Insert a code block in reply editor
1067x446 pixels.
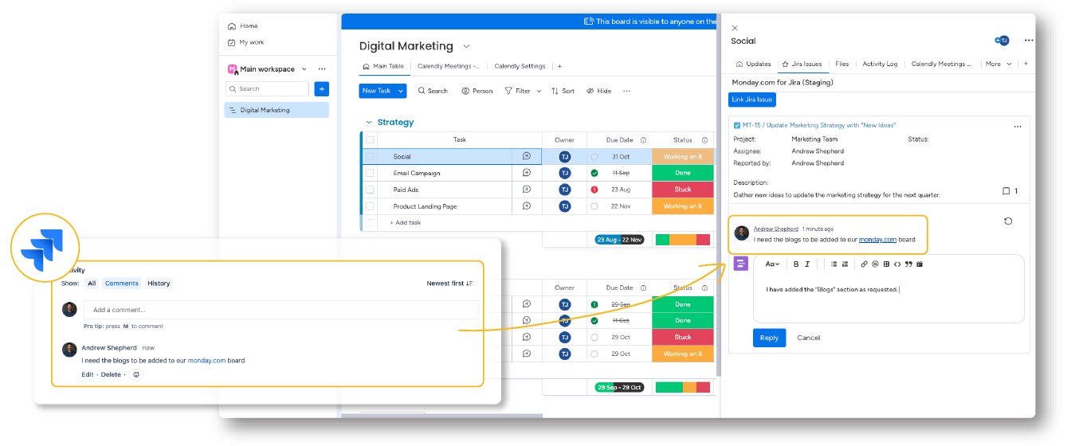tap(897, 264)
